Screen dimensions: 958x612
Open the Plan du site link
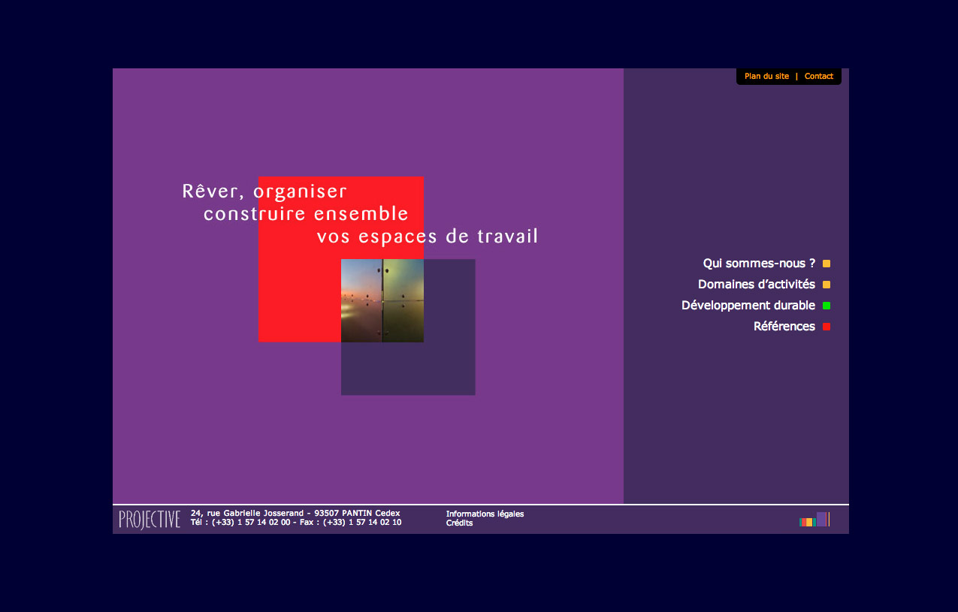click(x=766, y=76)
